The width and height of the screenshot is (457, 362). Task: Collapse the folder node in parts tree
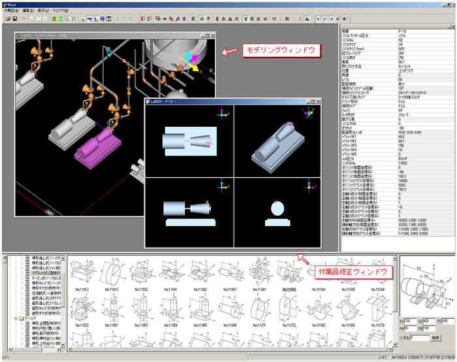[x=14, y=320]
